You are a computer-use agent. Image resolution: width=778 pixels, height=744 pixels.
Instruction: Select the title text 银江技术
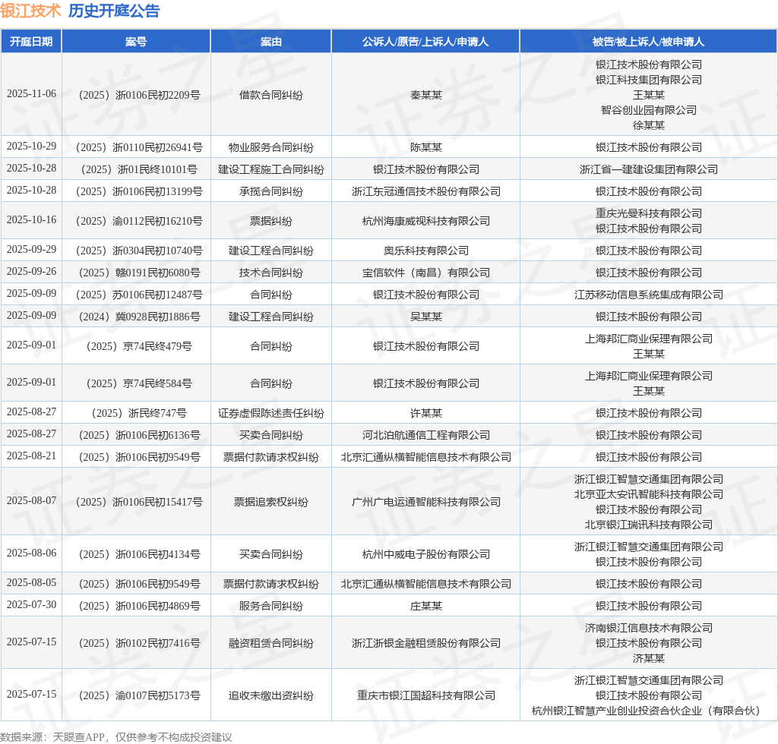30,11
